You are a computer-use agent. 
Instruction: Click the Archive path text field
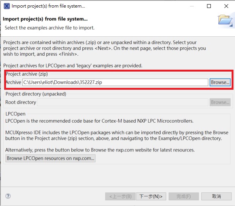115,82
